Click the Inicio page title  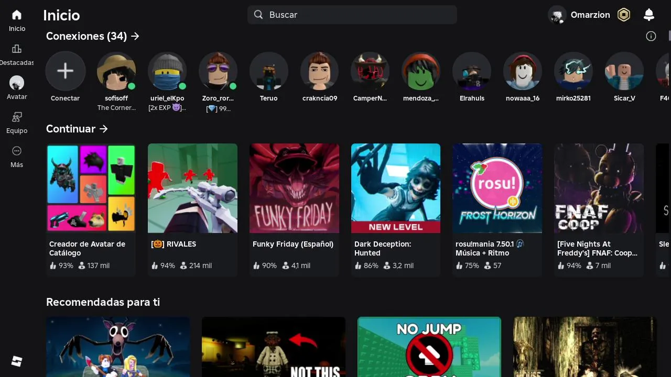[x=61, y=15]
